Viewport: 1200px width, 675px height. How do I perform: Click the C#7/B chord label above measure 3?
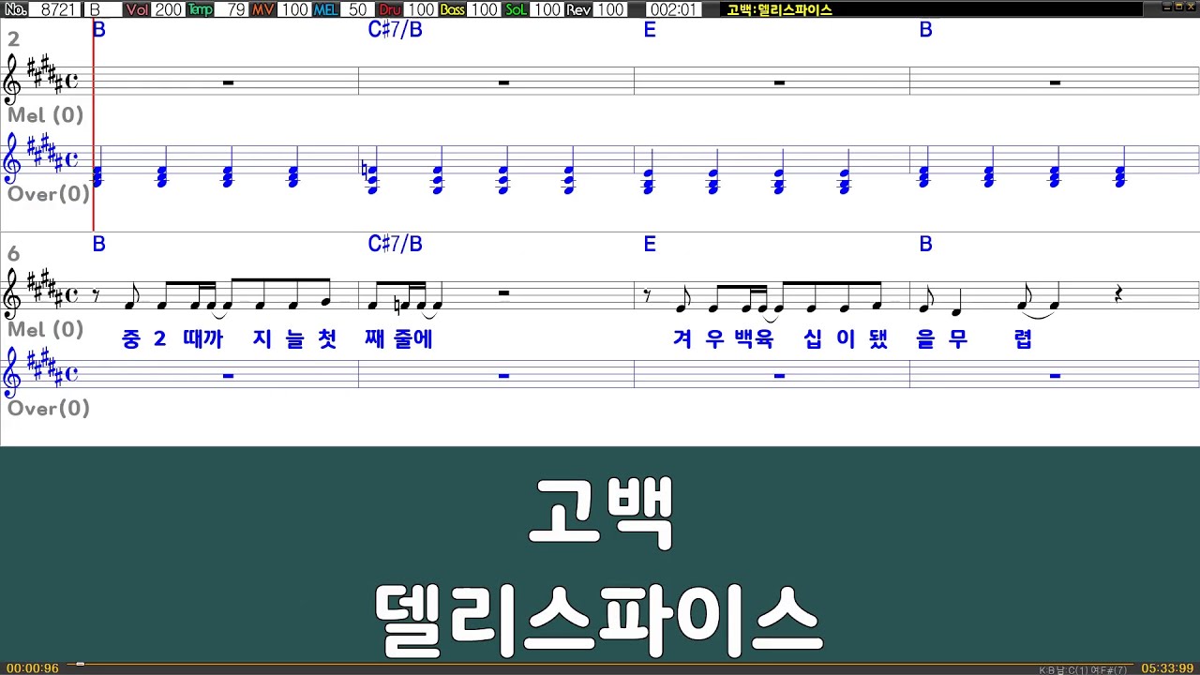[396, 30]
